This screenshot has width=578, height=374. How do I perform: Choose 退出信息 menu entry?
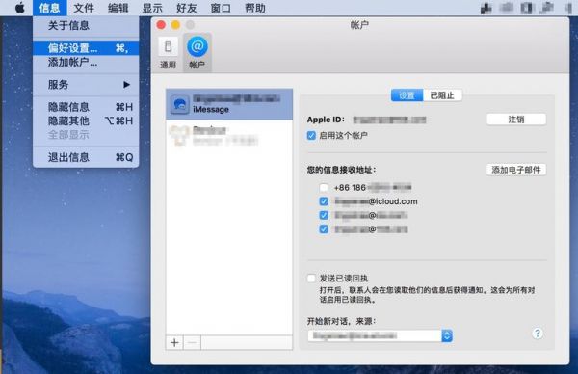point(86,157)
